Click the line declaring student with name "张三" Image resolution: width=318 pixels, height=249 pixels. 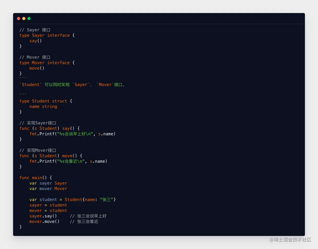[x=73, y=200]
